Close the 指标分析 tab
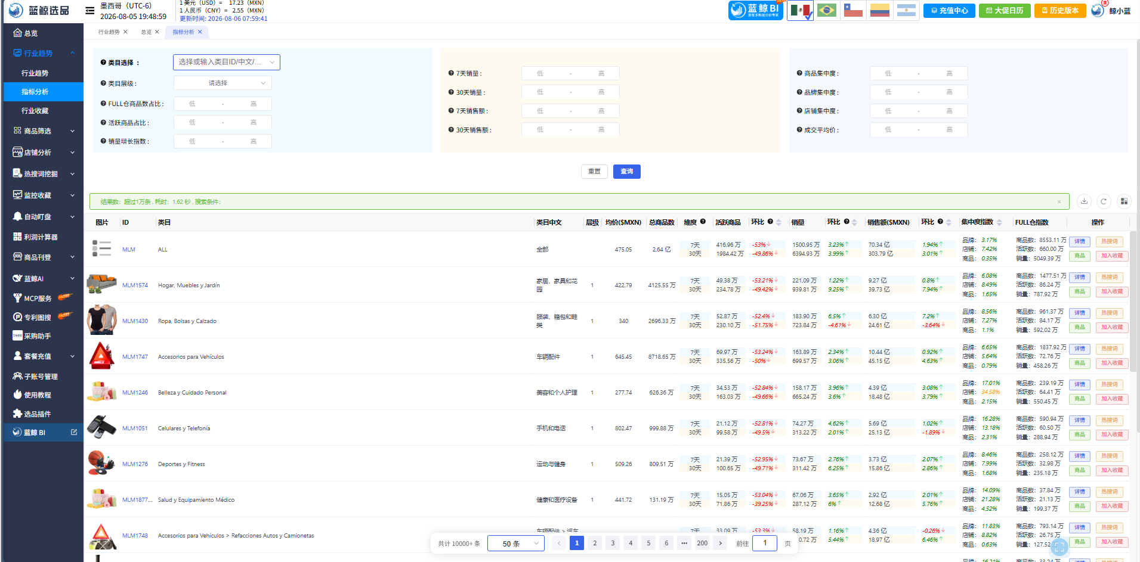 click(200, 32)
